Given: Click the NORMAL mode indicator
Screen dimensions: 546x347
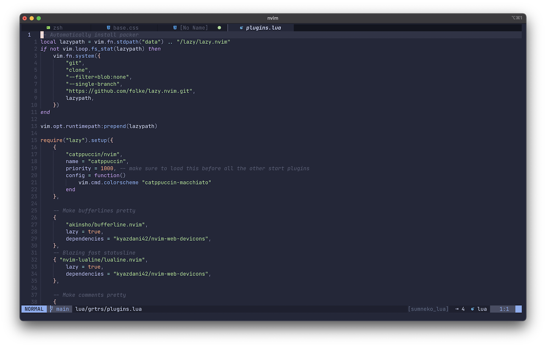Looking at the screenshot, I should point(34,309).
